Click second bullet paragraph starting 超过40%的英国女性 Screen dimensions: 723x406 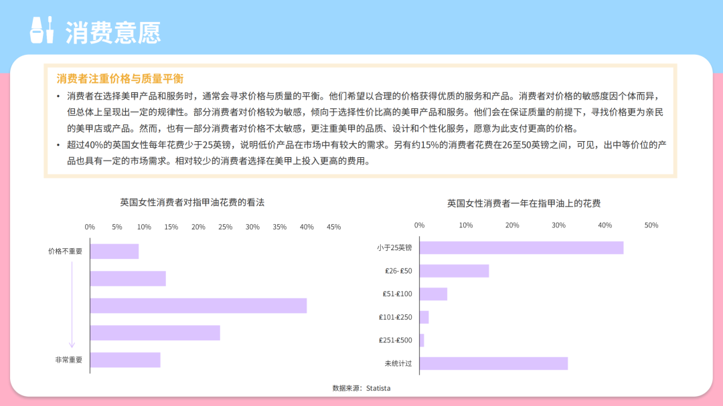tap(367, 153)
